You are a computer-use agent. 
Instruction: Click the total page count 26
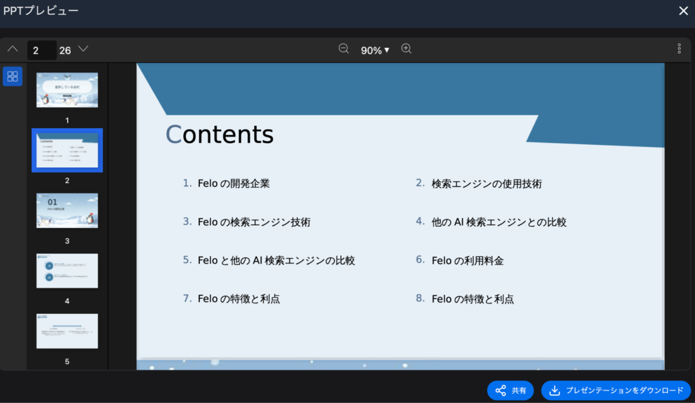65,50
